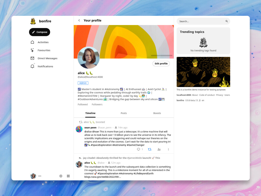This screenshot has height=196, width=261.
Task: Open the apps grid icon near the settings gear
Action: 68,176
